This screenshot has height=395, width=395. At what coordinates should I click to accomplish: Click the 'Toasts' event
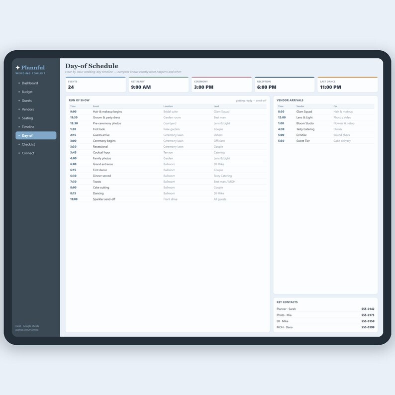pos(168,182)
